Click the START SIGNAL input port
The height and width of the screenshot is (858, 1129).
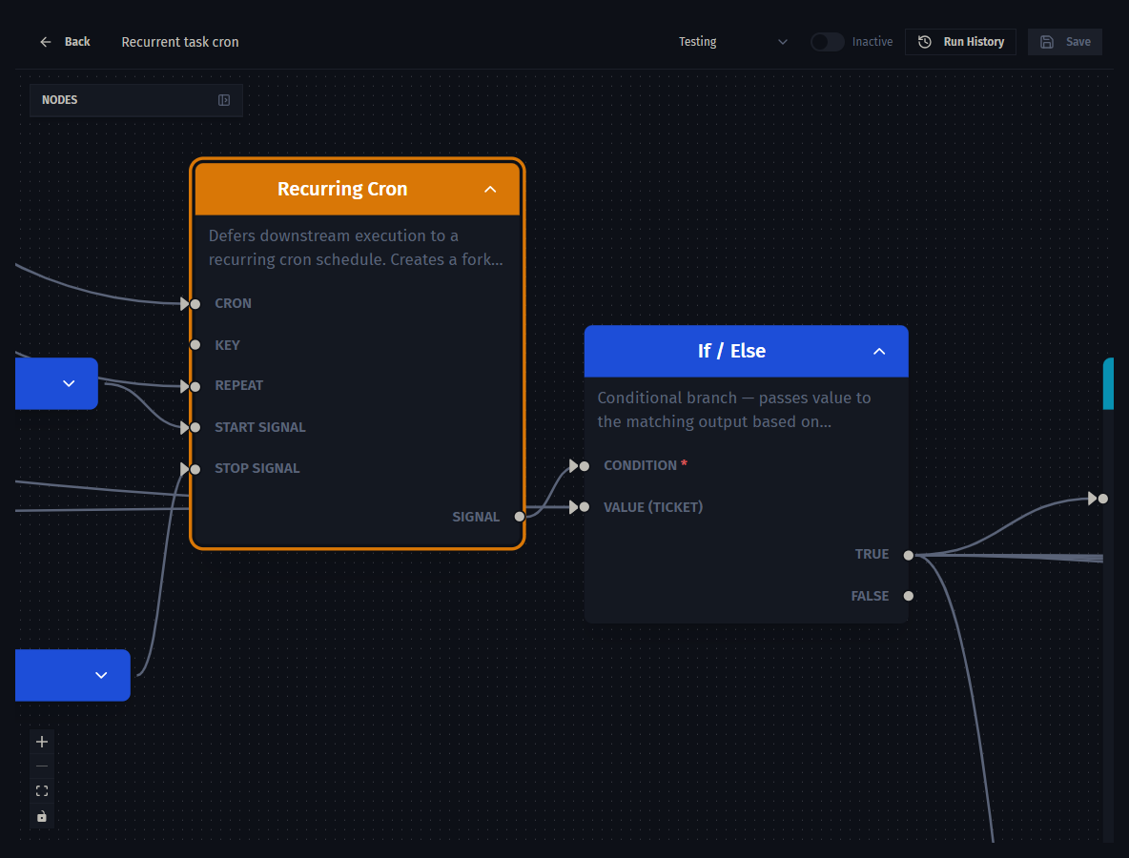pos(195,427)
